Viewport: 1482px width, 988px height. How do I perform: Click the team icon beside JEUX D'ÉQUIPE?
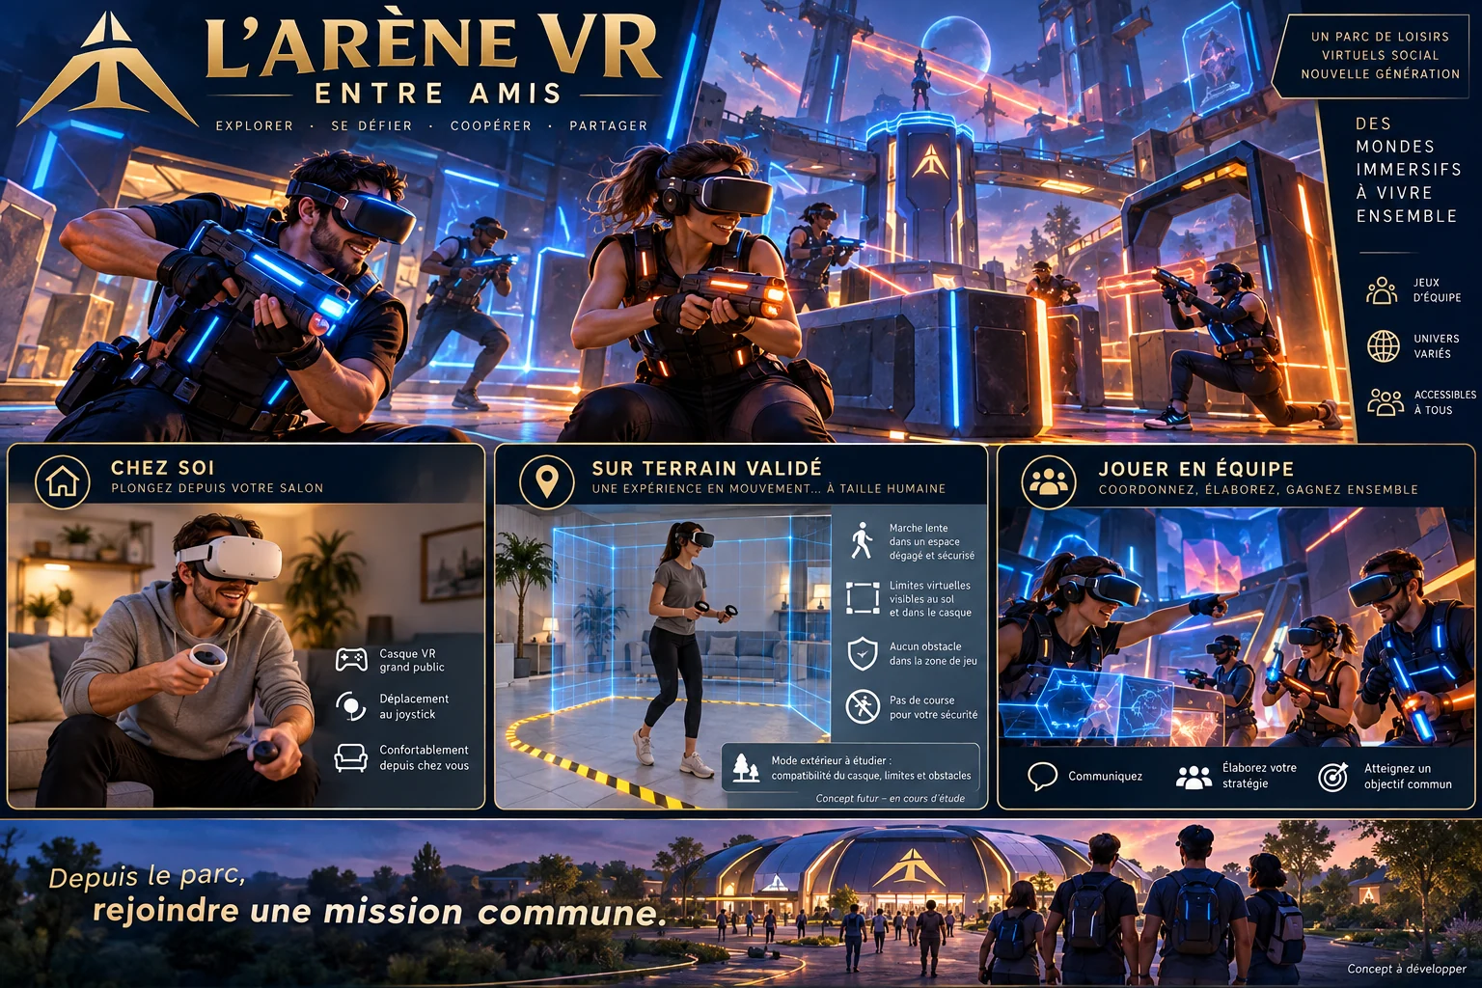(1382, 289)
